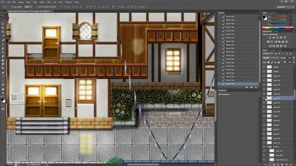Select the Eraser tool
296x166 pixels.
point(3,56)
